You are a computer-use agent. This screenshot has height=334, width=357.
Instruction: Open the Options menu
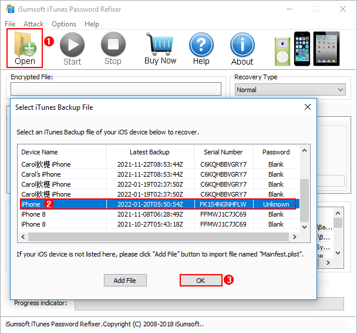click(x=64, y=24)
